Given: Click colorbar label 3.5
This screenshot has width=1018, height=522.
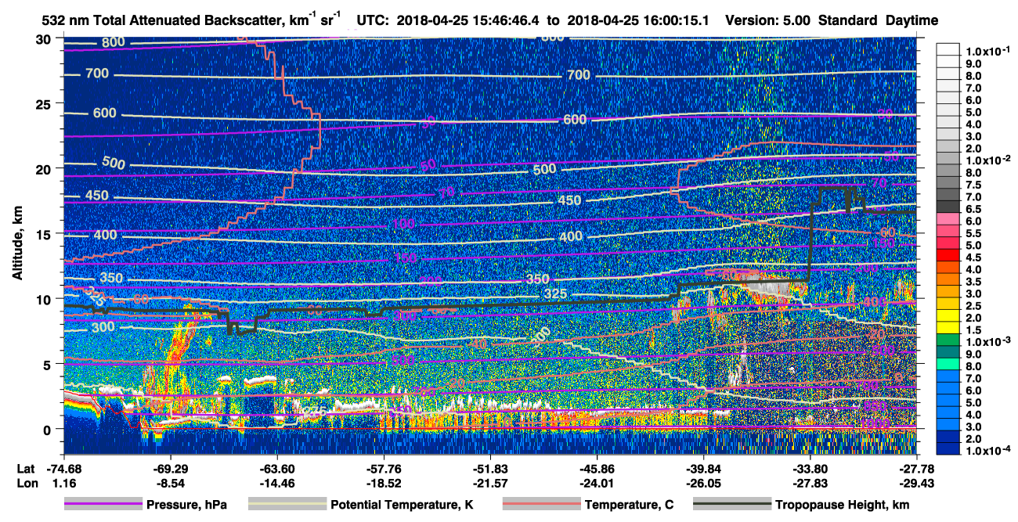Looking at the screenshot, I should 973,282.
